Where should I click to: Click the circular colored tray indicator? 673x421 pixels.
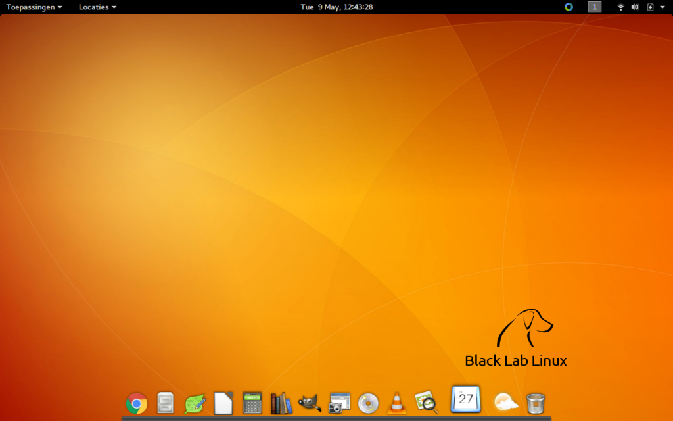[x=569, y=7]
